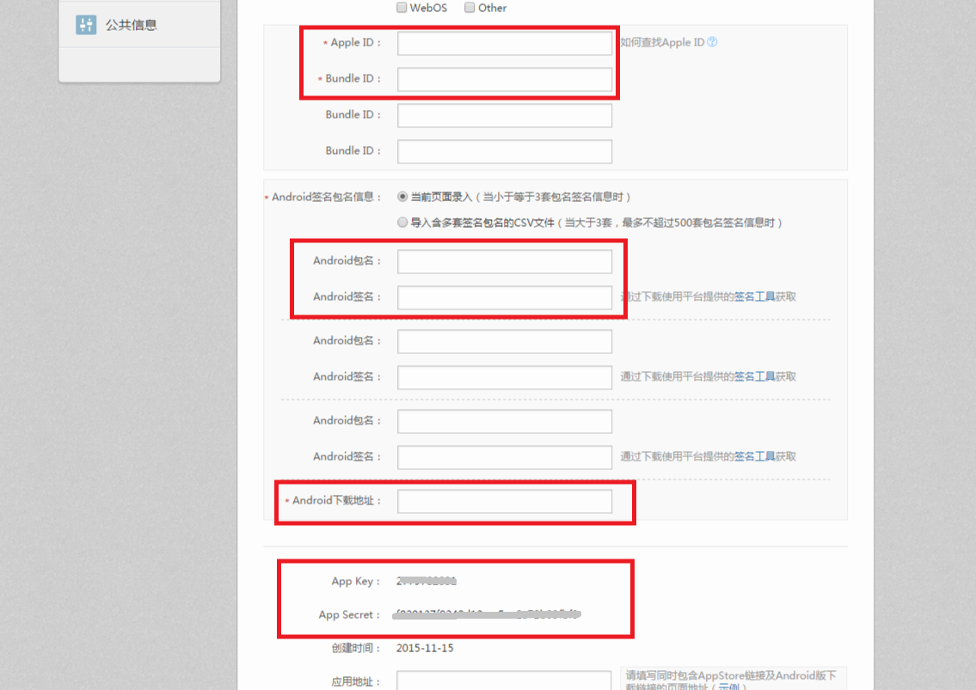
Task: Select the 当前页面录入 radio option
Action: click(x=402, y=197)
